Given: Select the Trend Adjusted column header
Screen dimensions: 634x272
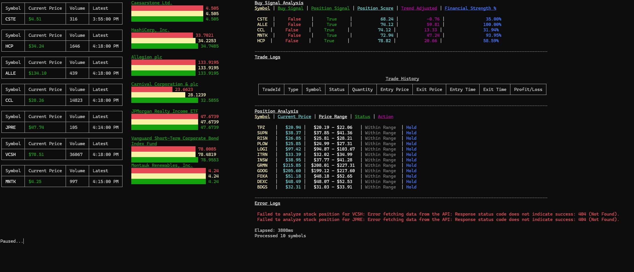Looking at the screenshot, I should click(419, 8).
